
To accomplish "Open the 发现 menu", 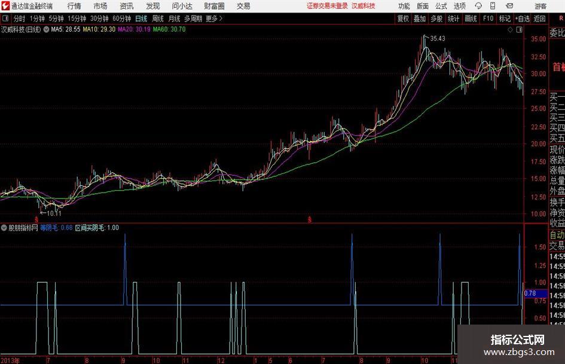I will coord(153,6).
